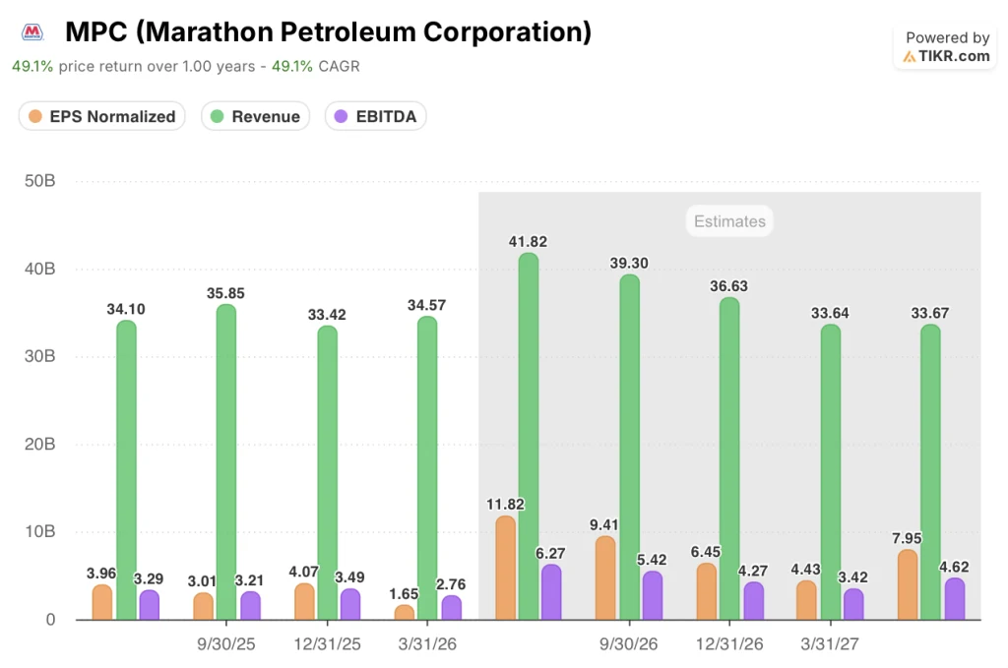Viewport: 1008px width, 668px height.
Task: Click the 3.21 EBITDA value label
Action: pyautogui.click(x=249, y=580)
